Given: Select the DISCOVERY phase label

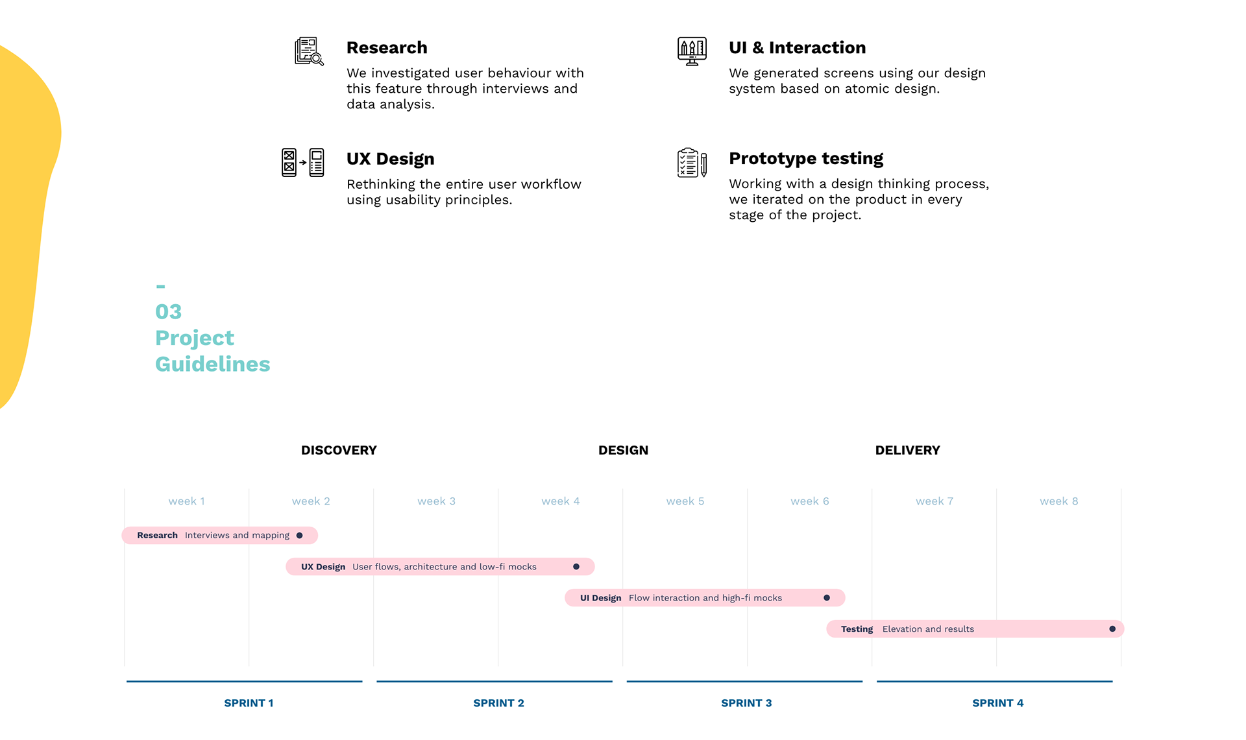Looking at the screenshot, I should click(339, 451).
